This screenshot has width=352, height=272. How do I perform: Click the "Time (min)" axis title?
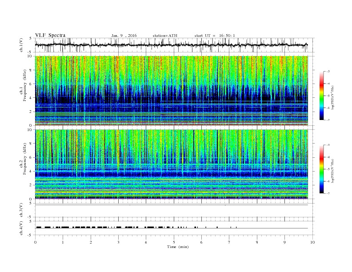[178, 247]
